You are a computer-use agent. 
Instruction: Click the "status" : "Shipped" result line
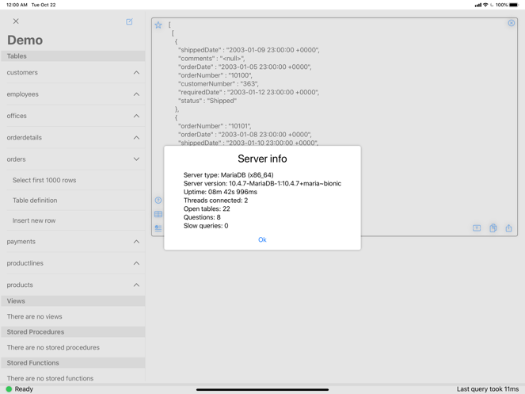click(207, 101)
